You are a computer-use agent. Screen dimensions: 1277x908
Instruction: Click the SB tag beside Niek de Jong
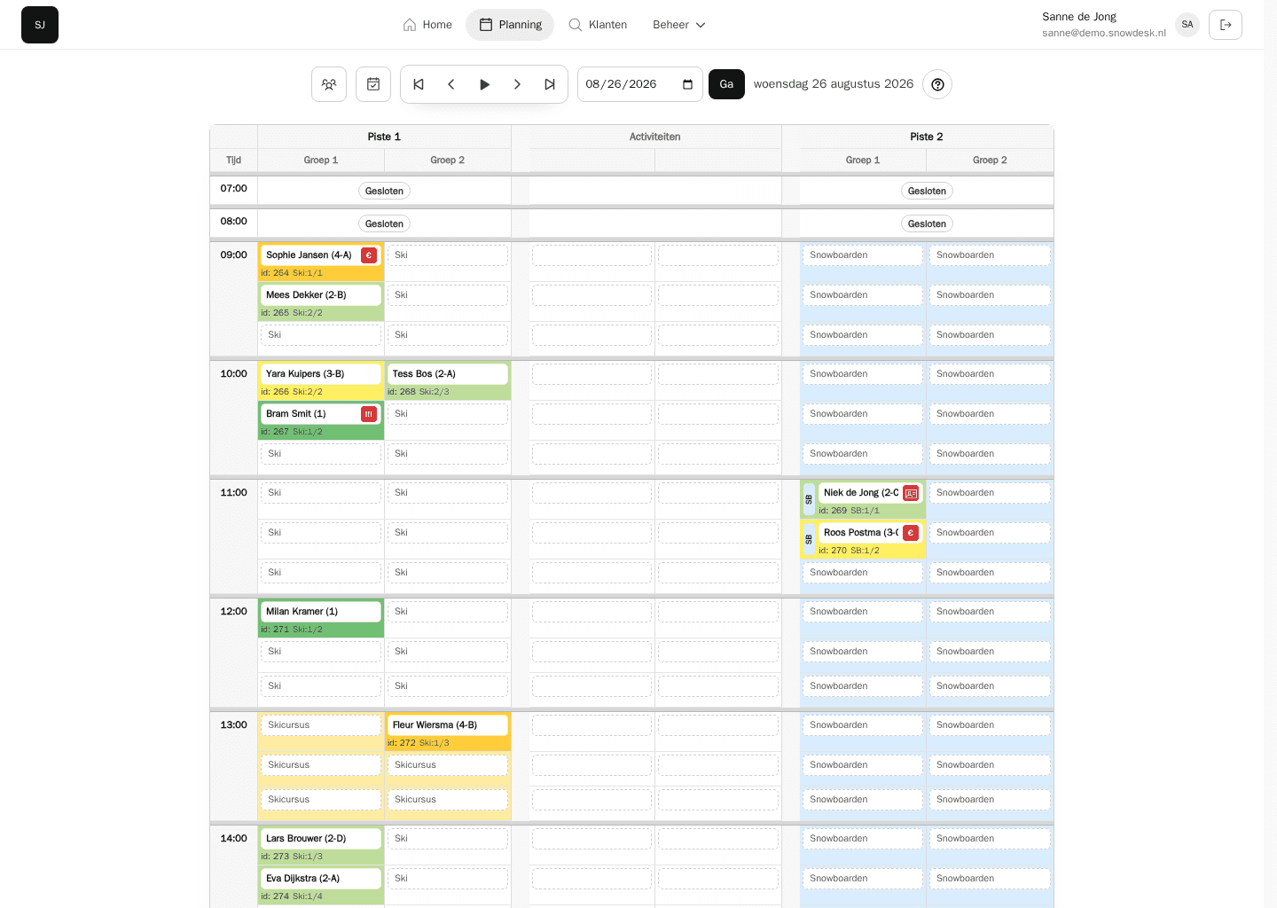tap(809, 499)
